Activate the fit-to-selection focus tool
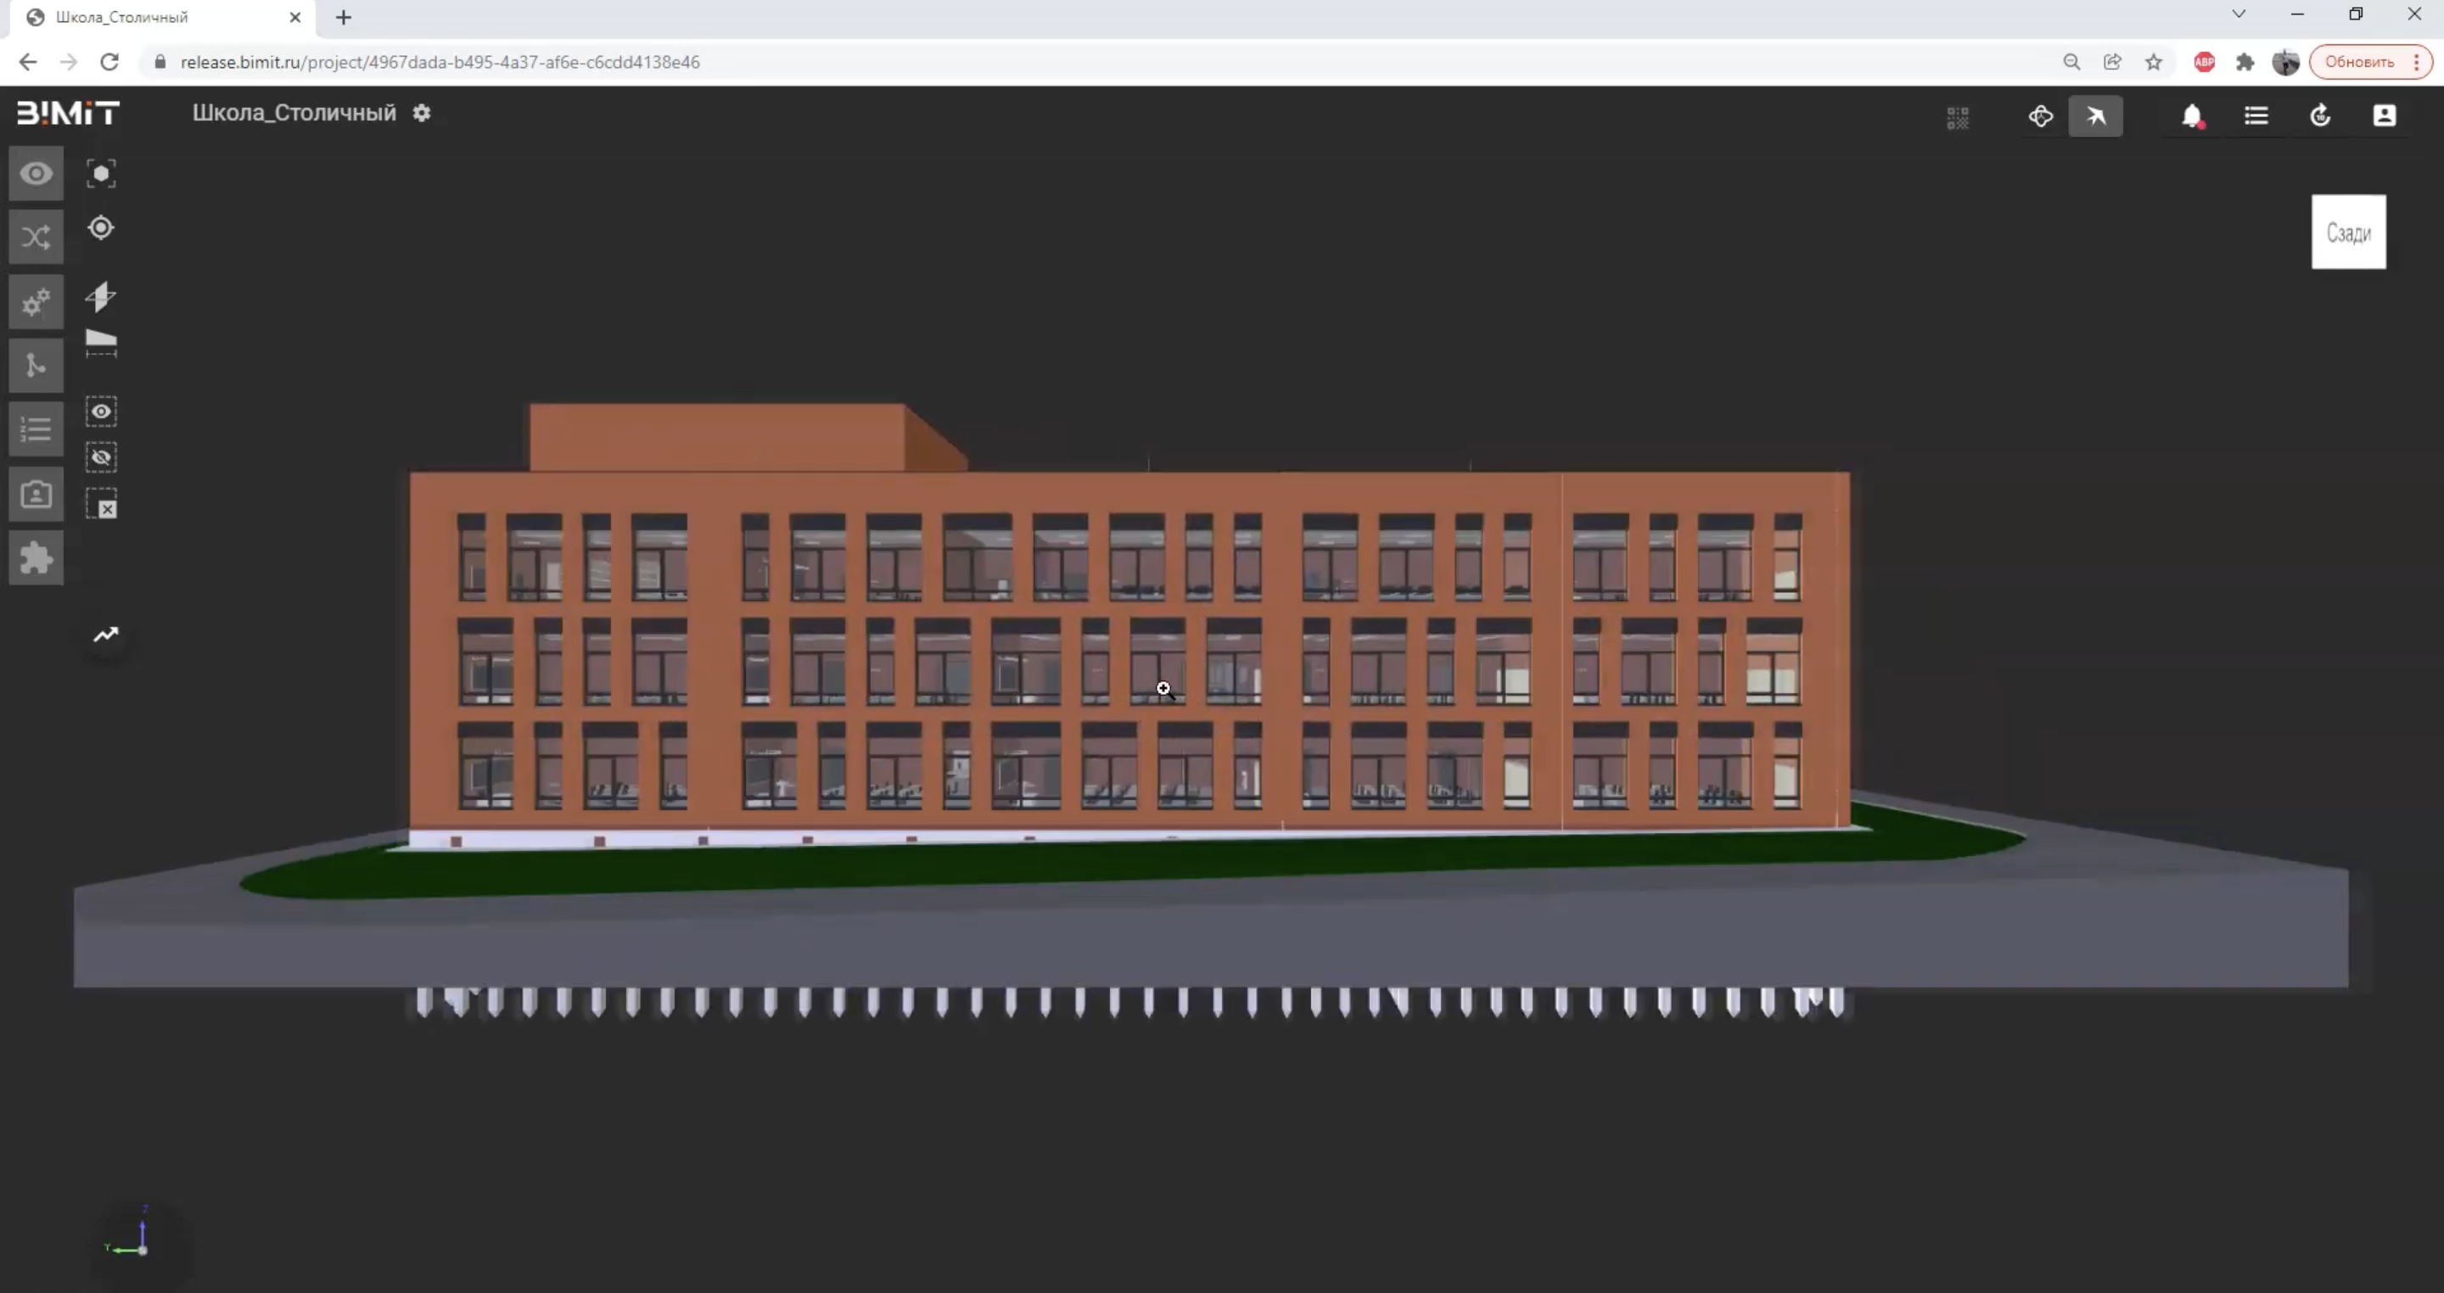The height and width of the screenshot is (1293, 2444). [x=102, y=174]
